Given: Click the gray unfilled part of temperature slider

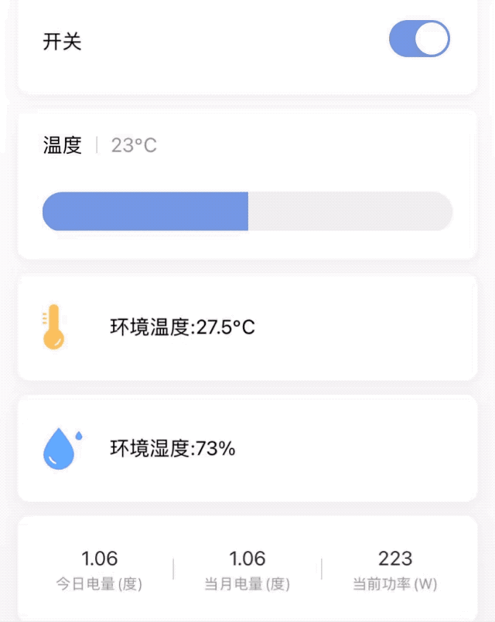Looking at the screenshot, I should pyautogui.click(x=350, y=212).
